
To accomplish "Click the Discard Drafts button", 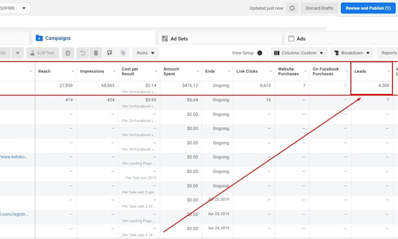I will point(319,8).
